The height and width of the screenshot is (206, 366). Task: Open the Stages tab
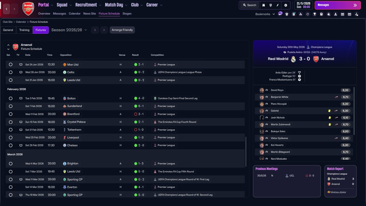pyautogui.click(x=127, y=14)
